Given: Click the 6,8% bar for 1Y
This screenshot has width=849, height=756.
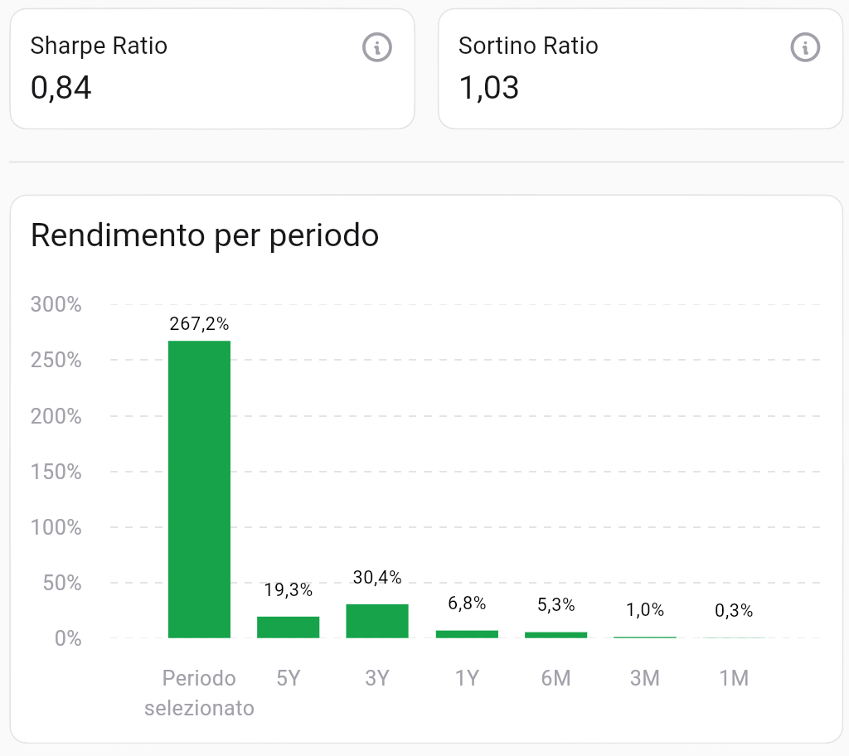Looking at the screenshot, I should tap(467, 632).
